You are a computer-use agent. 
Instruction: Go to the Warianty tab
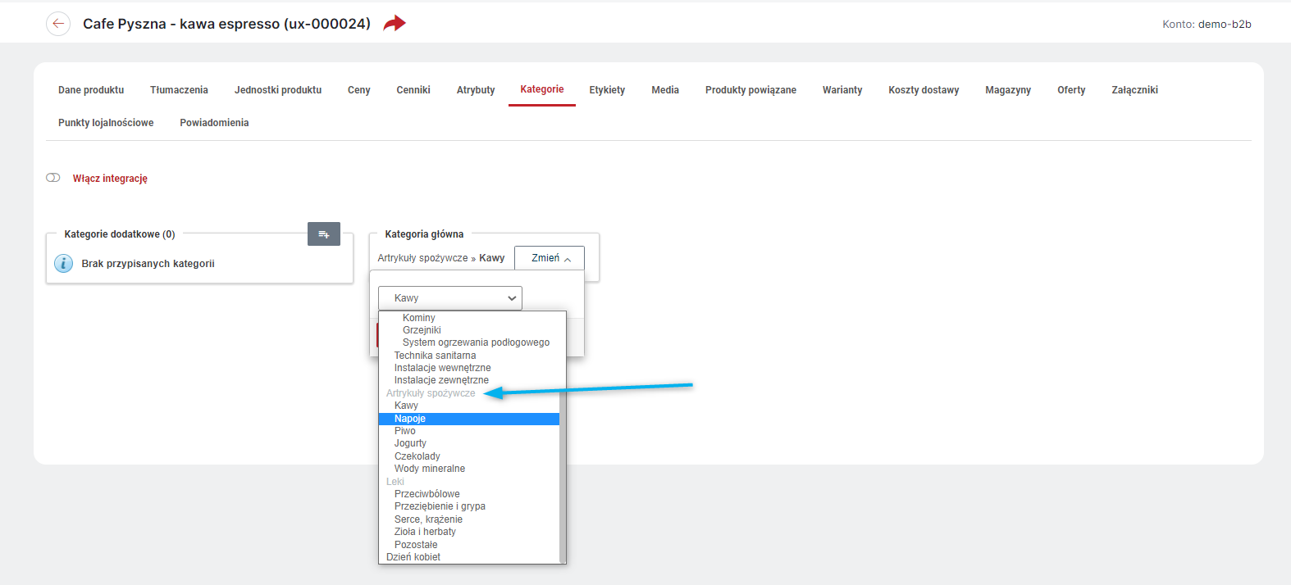click(x=842, y=90)
